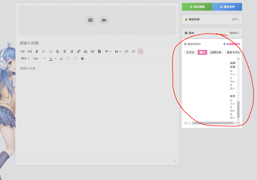Open editor help question mark icon
The image size is (257, 180).
(83, 59)
